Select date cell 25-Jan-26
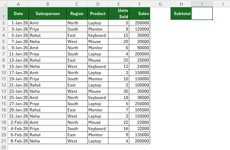 18,97
